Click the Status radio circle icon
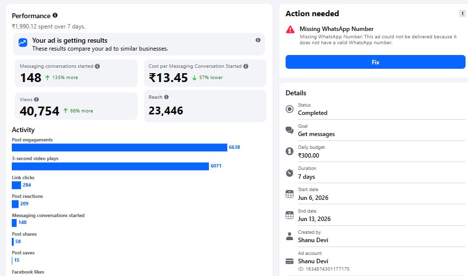This screenshot has height=276, width=468. [289, 109]
